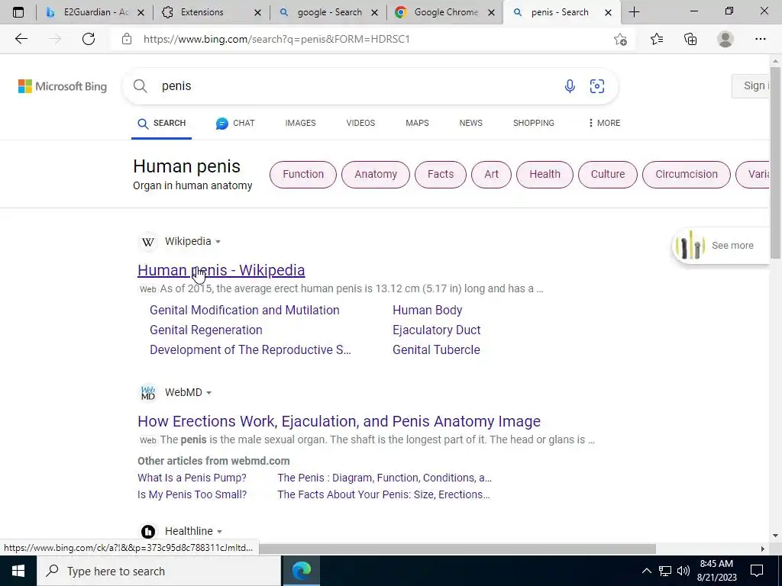View site info via the lock icon
This screenshot has width=782, height=586.
127,39
